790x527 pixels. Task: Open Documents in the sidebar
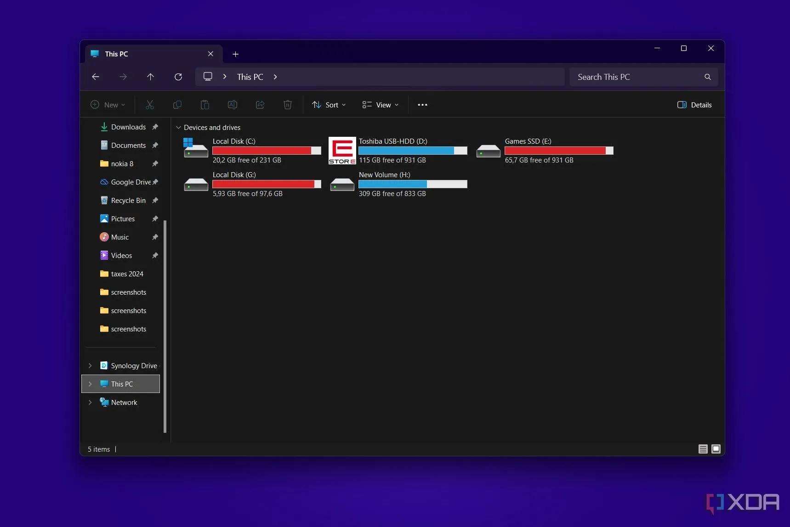click(128, 145)
